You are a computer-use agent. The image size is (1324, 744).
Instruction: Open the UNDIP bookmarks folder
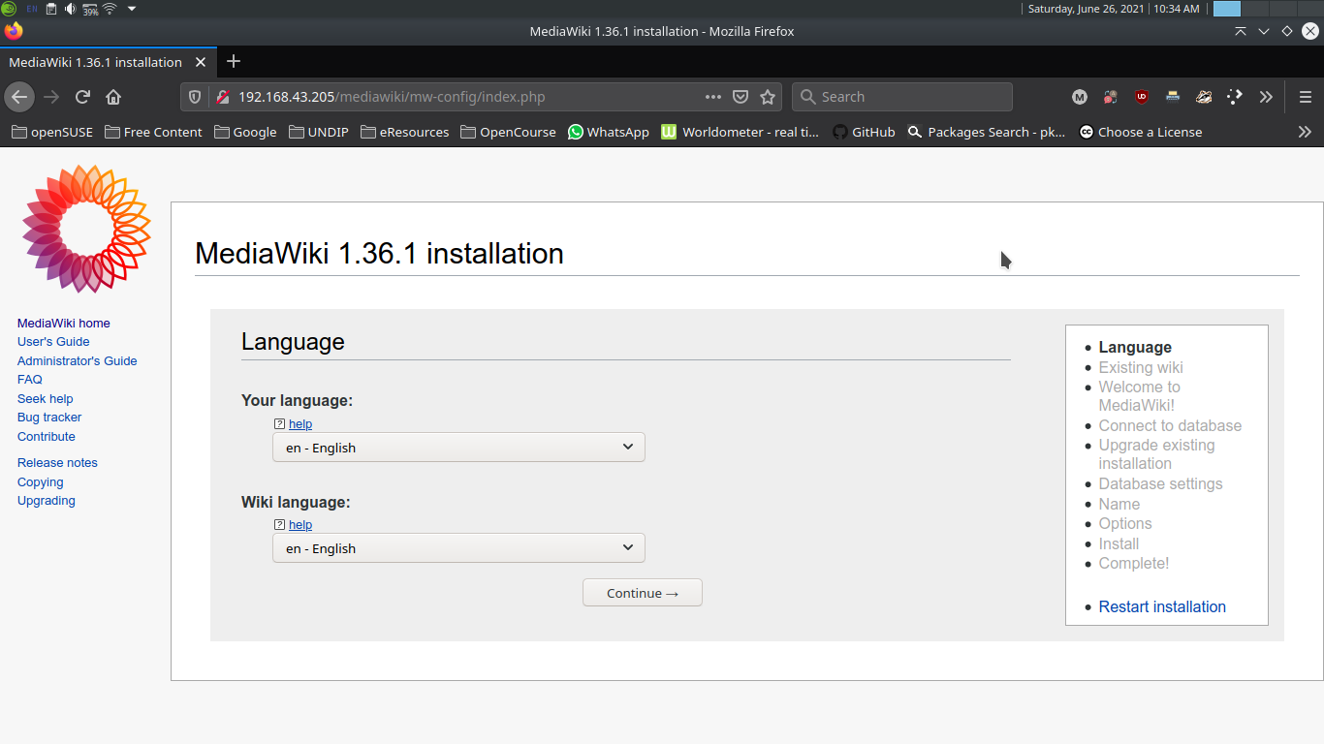(318, 132)
